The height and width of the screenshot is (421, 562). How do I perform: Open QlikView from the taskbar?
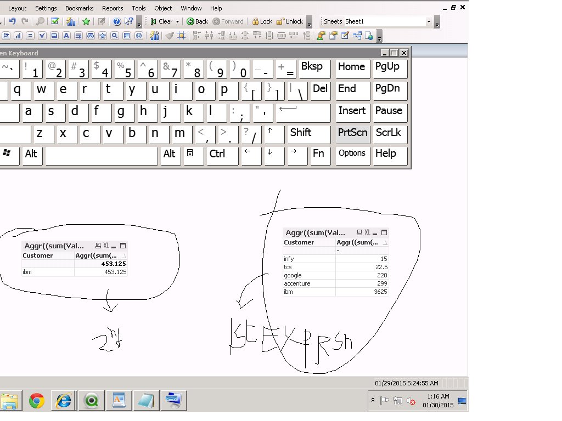(92, 401)
